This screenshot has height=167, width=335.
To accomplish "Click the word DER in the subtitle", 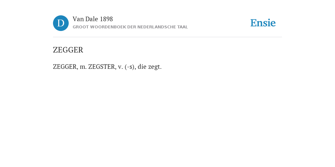I will 132,27.
